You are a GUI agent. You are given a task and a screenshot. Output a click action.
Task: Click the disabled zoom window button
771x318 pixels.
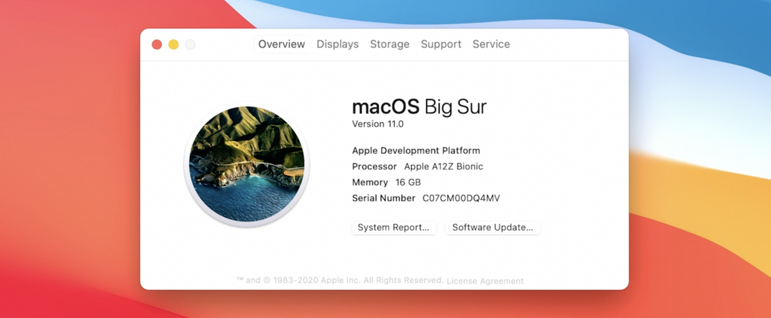click(x=190, y=45)
